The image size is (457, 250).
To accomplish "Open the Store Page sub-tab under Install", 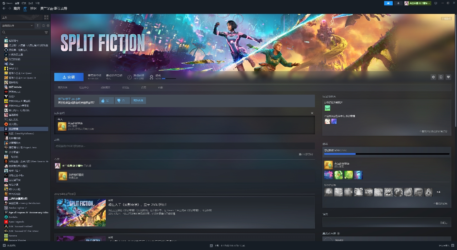I will [62, 87].
